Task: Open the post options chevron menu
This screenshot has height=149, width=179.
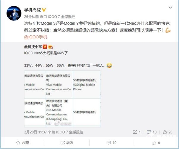Action: pyautogui.click(x=170, y=7)
